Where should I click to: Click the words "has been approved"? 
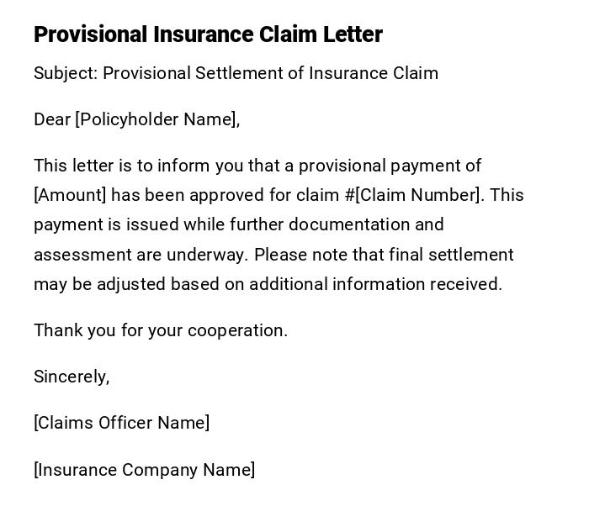click(188, 195)
